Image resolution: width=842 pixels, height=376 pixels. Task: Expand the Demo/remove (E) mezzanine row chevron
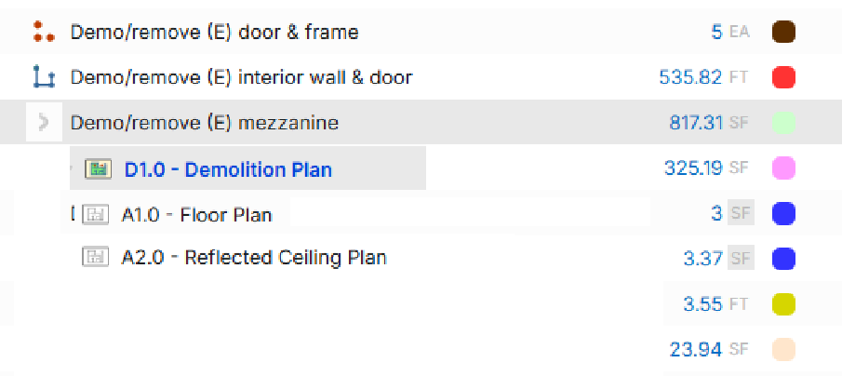(42, 122)
